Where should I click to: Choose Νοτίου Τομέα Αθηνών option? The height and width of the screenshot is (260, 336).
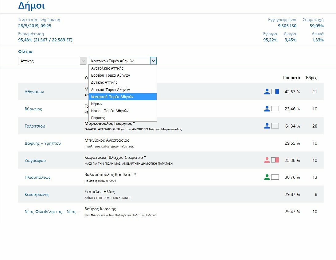(110, 111)
